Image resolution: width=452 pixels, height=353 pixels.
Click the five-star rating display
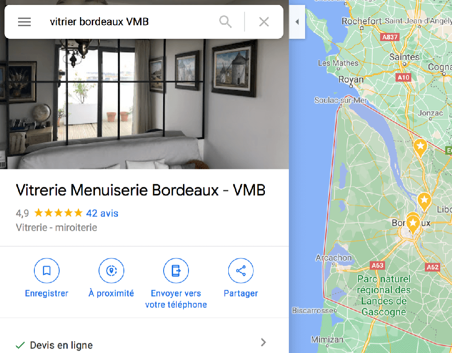58,213
